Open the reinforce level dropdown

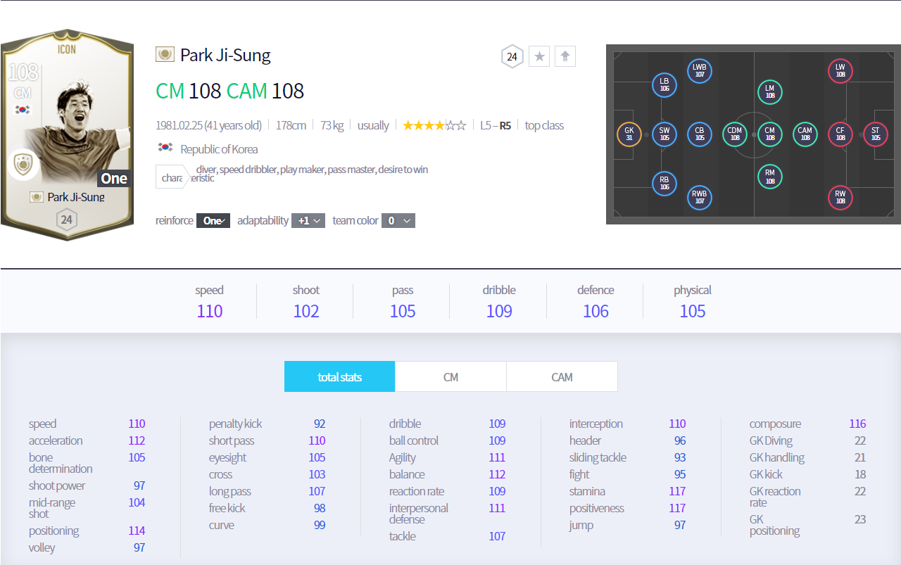[213, 220]
